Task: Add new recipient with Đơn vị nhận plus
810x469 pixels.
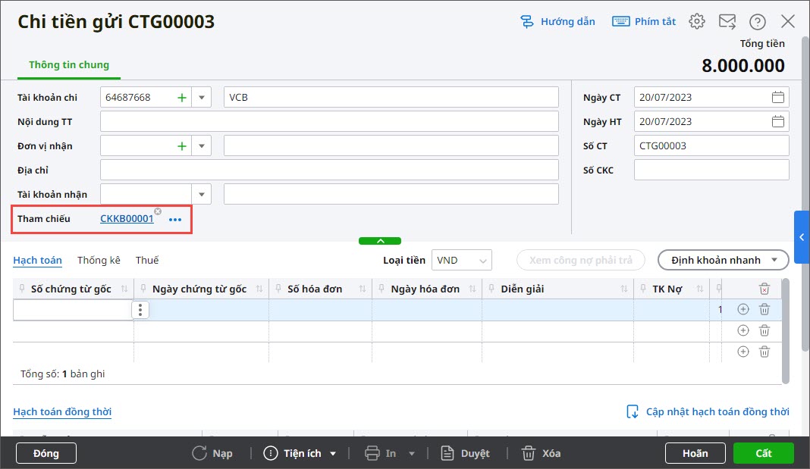Action: [x=181, y=146]
